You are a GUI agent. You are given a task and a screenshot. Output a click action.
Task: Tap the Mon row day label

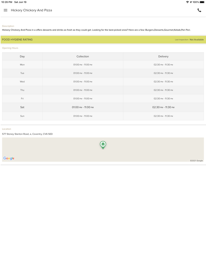22,65
